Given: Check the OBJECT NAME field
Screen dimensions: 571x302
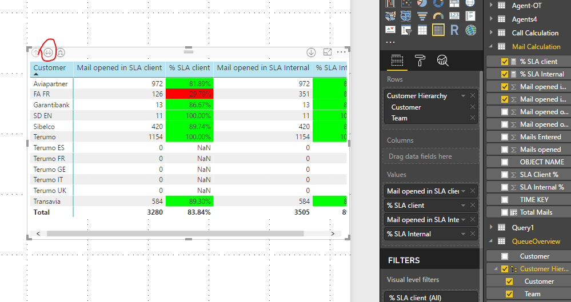Looking at the screenshot, I should (x=504, y=162).
